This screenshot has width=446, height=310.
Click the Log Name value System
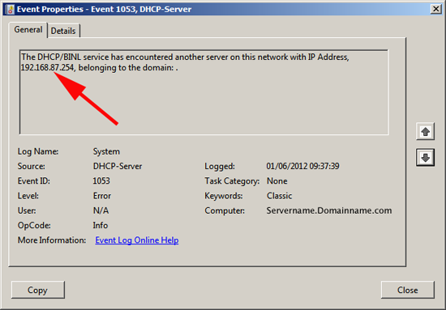[x=106, y=151]
